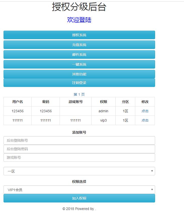Click the 授权分级后台 page heading
The height and width of the screenshot is (214, 184).
click(x=79, y=7)
